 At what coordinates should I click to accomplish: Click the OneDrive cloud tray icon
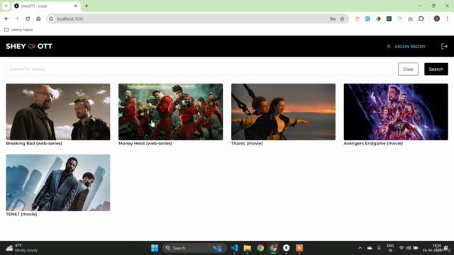370,248
